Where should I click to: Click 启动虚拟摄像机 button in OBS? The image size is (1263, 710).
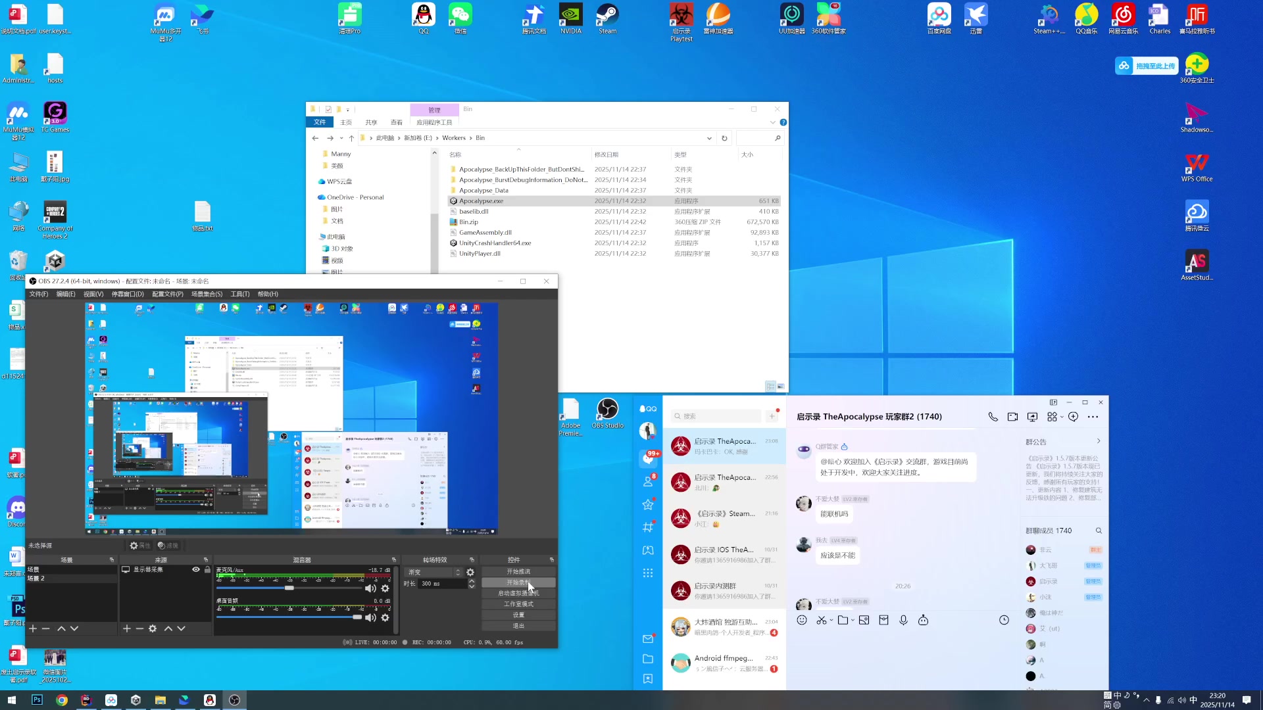[518, 594]
